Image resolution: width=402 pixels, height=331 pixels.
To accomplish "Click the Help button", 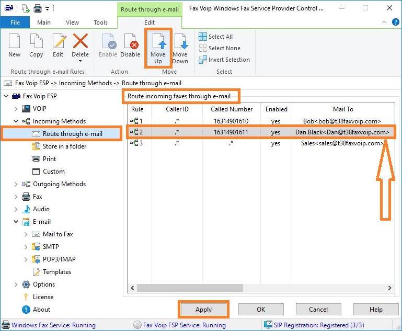I will click(376, 310).
